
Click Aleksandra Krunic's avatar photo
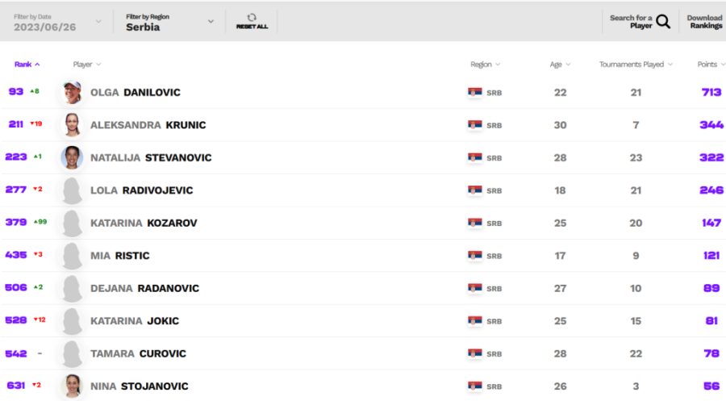[72, 125]
